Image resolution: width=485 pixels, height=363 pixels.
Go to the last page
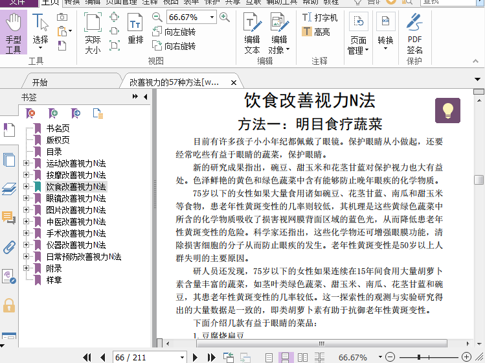212,357
